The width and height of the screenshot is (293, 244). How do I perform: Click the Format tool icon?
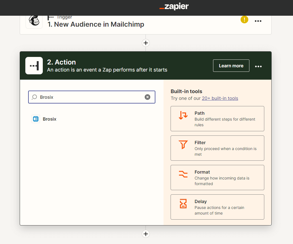pos(183,174)
